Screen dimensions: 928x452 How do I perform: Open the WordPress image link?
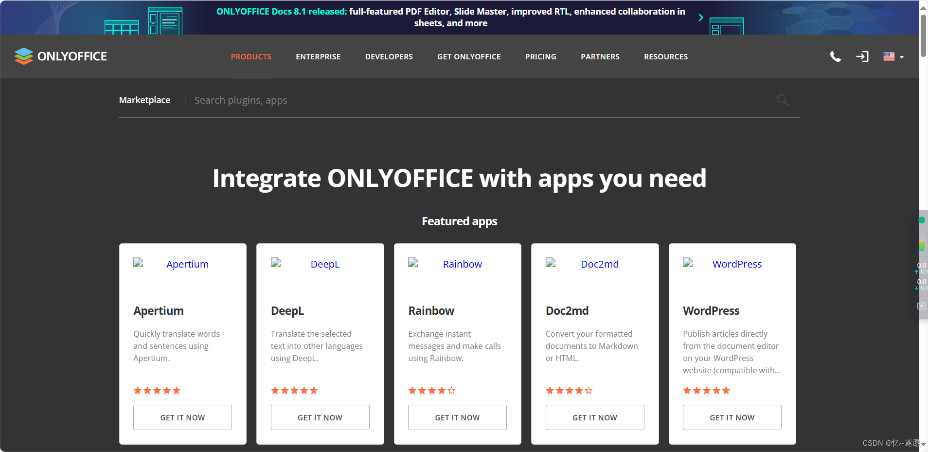tap(737, 264)
